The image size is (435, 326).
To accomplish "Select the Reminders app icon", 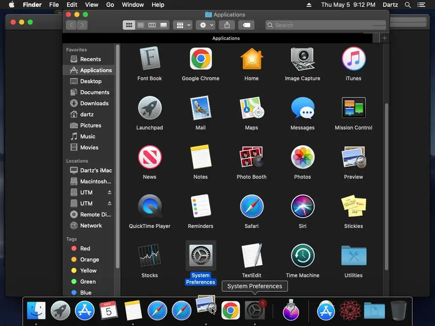I will tap(201, 206).
